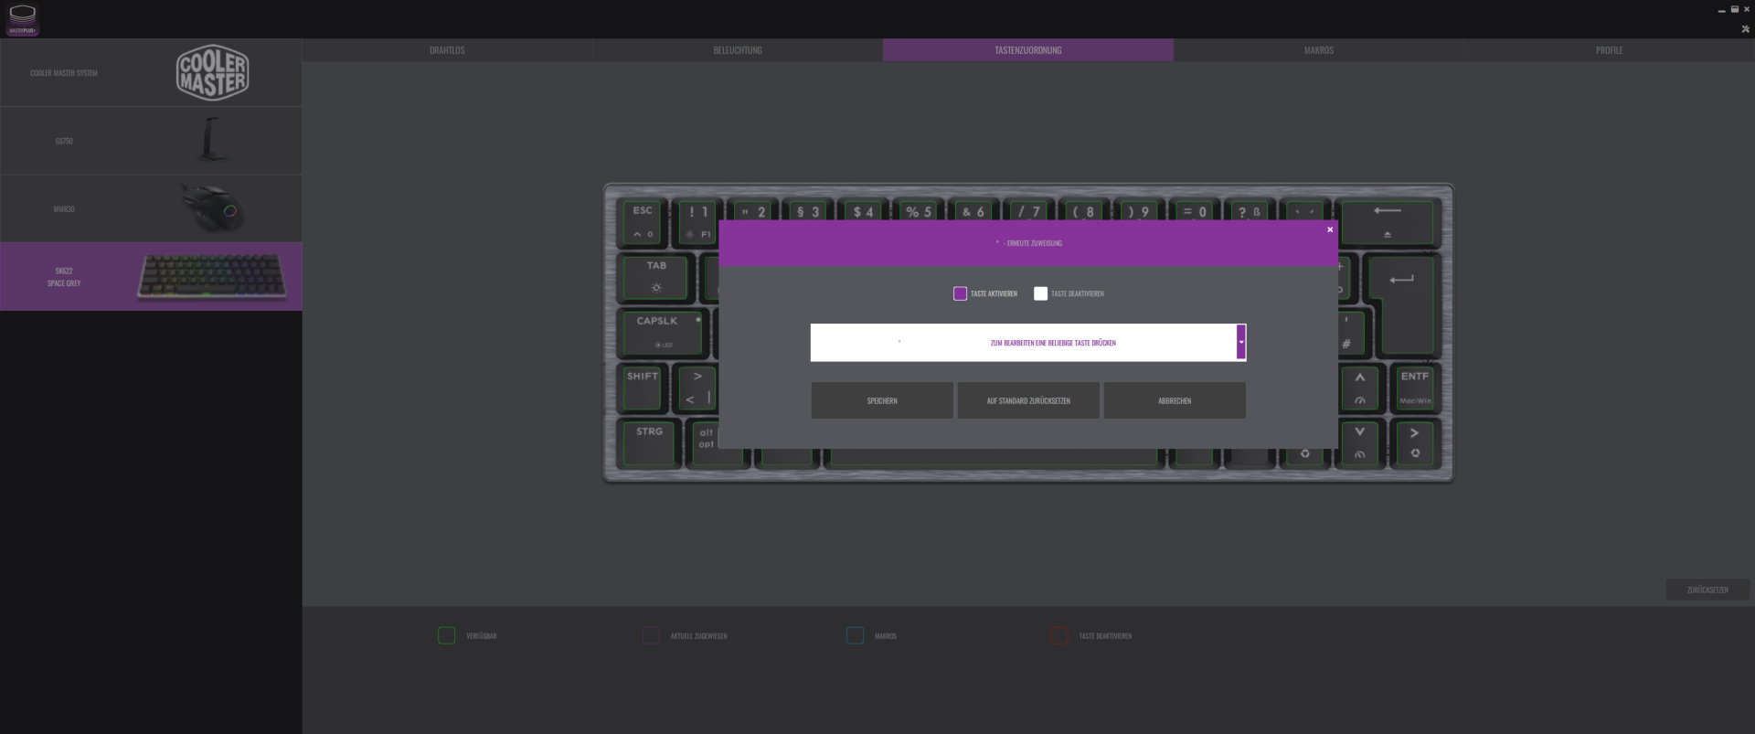Maximize the MasterPlus window
Image resolution: width=1755 pixels, height=734 pixels.
[1734, 9]
